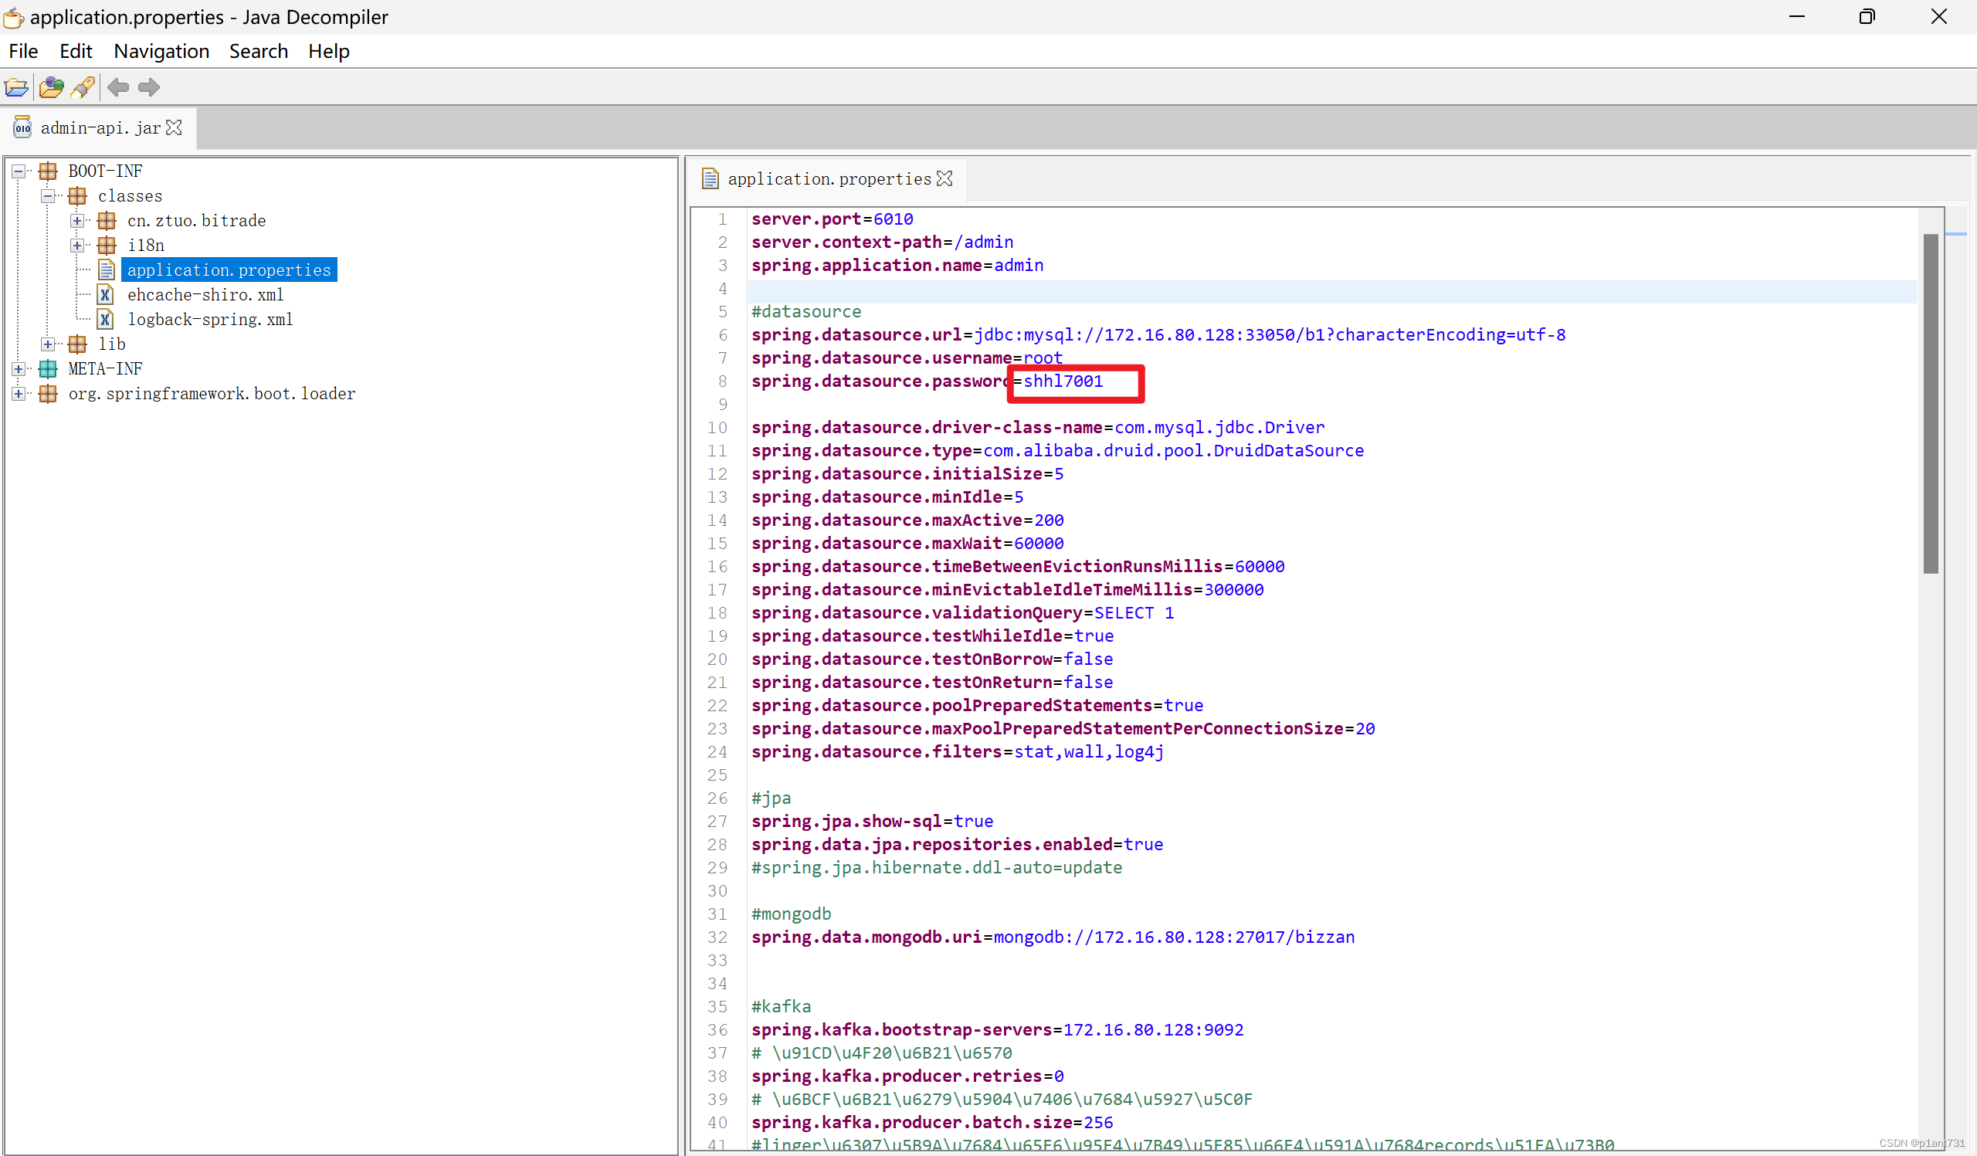
Task: Select the application.properties tree item
Action: point(229,270)
